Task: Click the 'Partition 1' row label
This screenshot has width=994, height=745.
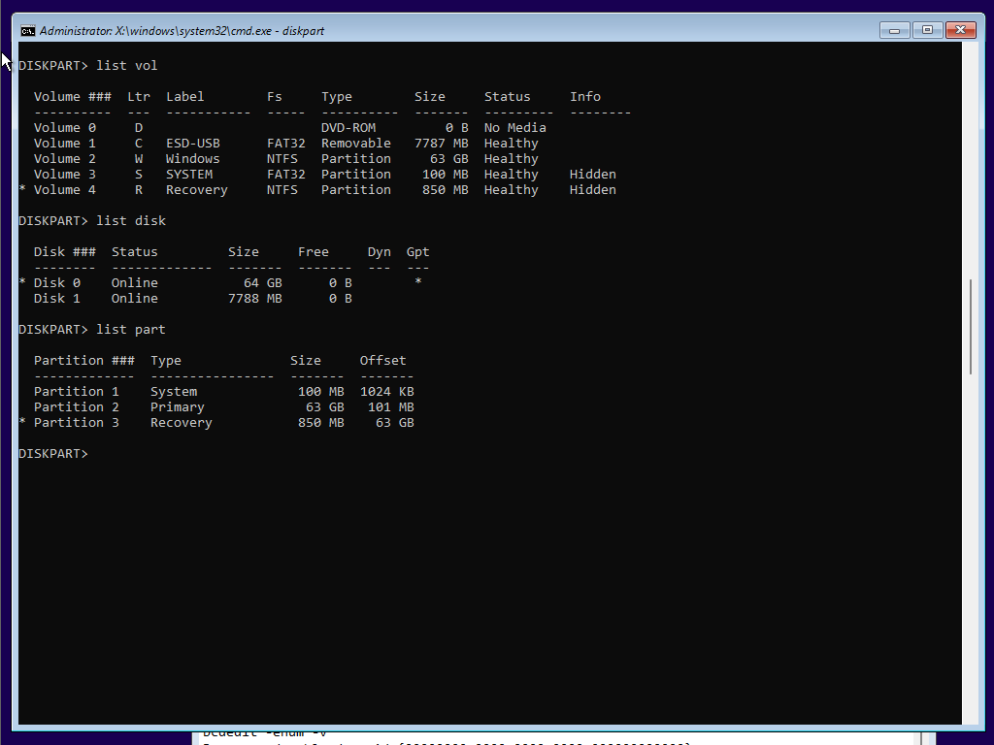Action: tap(76, 392)
